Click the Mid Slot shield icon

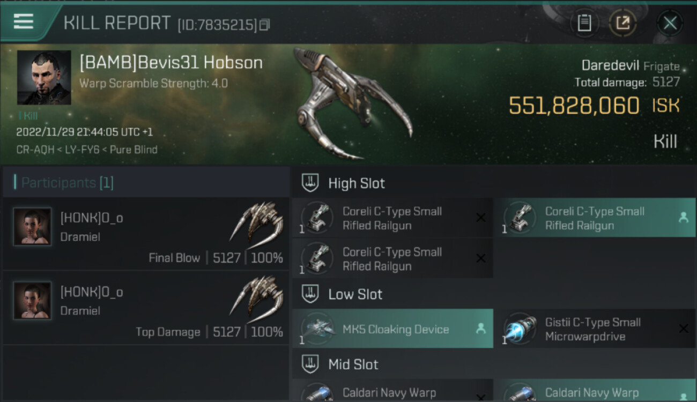coord(310,364)
